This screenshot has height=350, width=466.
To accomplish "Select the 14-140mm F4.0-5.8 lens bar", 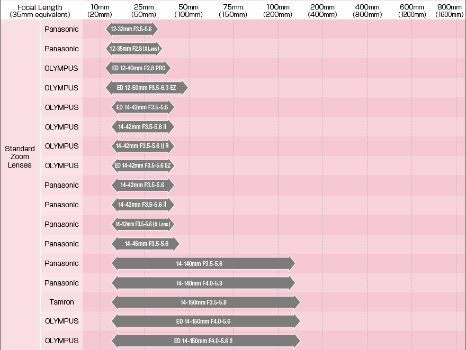I will (x=203, y=283).
